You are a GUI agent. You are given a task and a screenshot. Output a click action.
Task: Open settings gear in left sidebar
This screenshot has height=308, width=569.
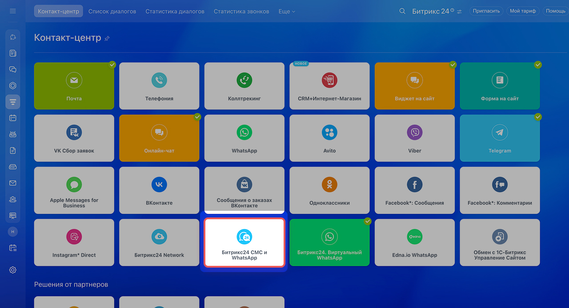coord(13,270)
